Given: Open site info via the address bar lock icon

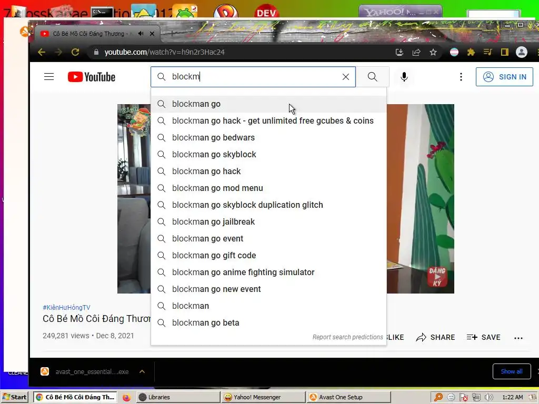Looking at the screenshot, I should pyautogui.click(x=96, y=52).
